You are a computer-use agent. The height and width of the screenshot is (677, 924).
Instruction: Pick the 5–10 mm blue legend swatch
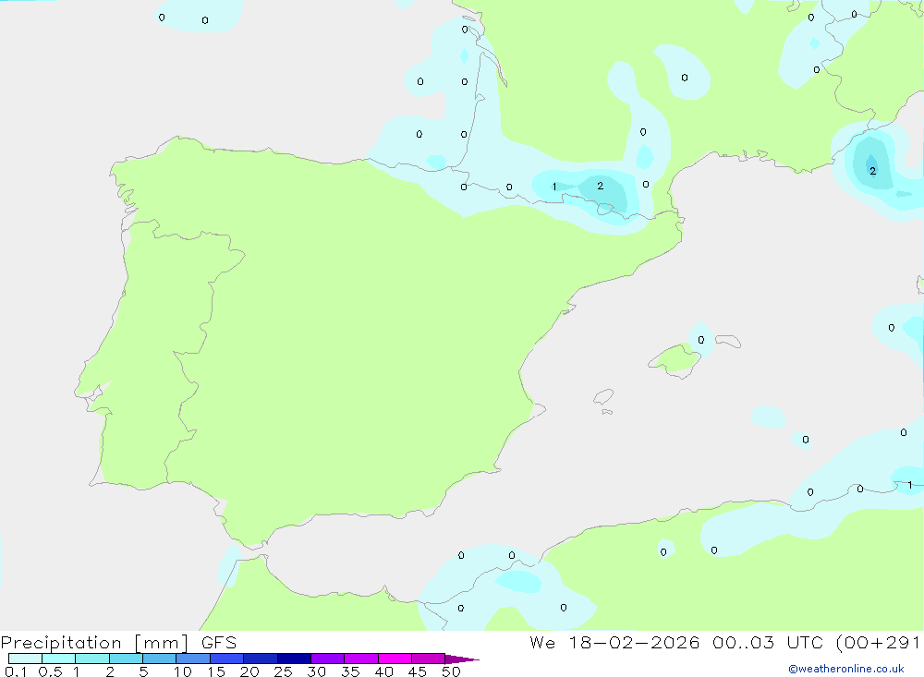pyautogui.click(x=159, y=659)
